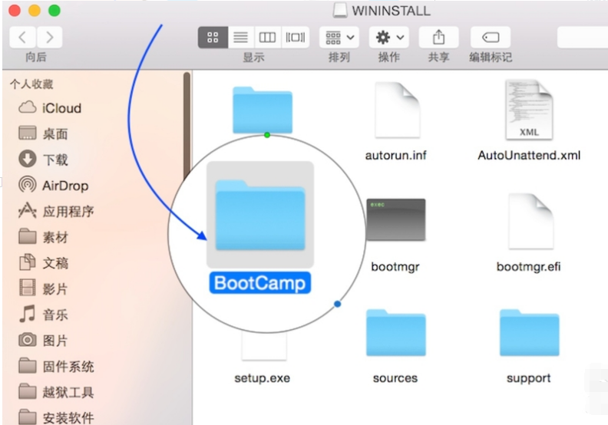The height and width of the screenshot is (425, 608).
Task: Open the sources folder
Action: pos(395,334)
